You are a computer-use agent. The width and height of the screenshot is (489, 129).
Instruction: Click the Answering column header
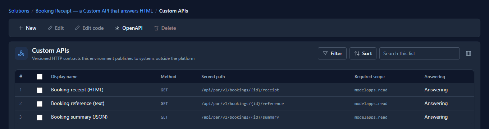(x=435, y=77)
